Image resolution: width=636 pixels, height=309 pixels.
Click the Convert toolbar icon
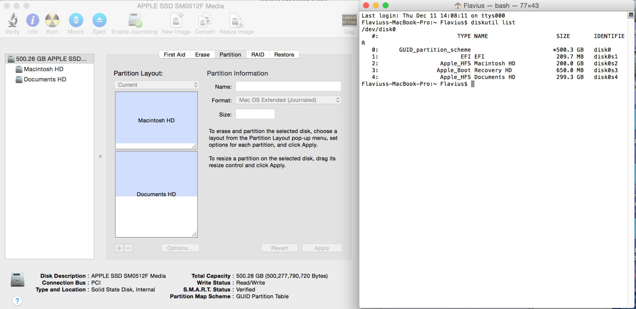click(205, 20)
